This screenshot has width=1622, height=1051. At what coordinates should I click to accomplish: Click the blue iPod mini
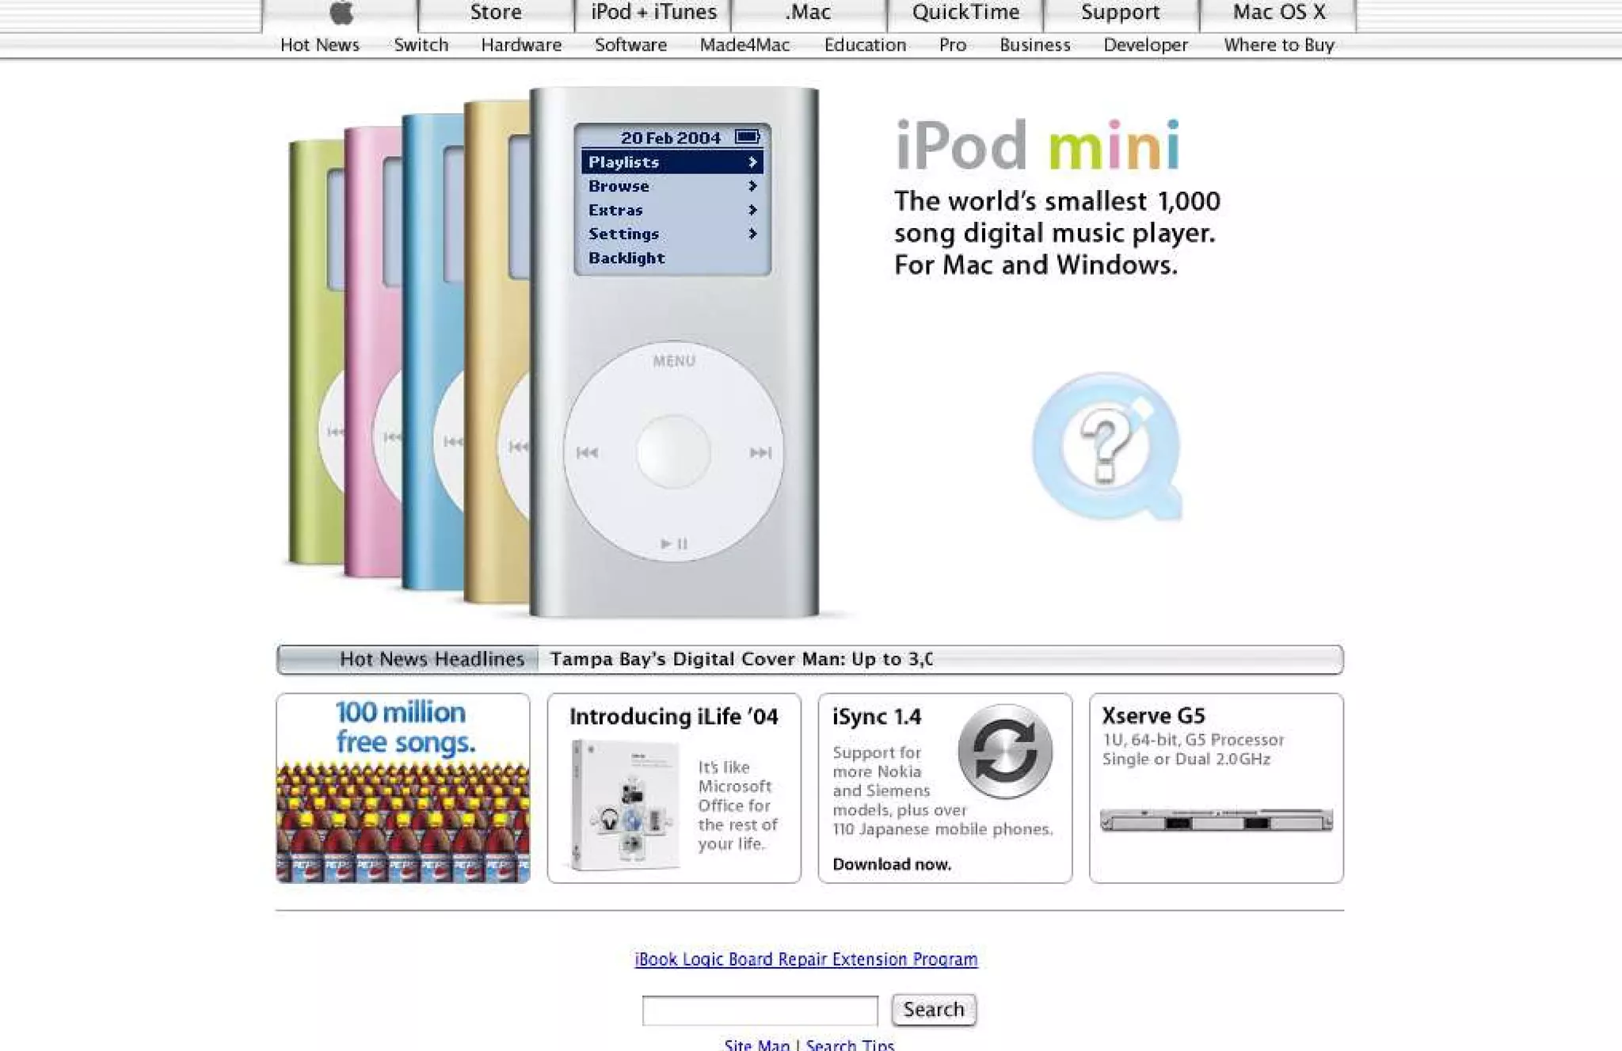tap(432, 352)
